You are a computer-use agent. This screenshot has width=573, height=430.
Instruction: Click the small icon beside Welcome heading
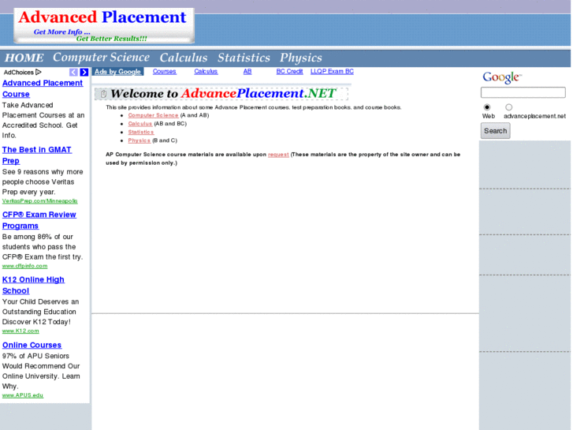103,94
